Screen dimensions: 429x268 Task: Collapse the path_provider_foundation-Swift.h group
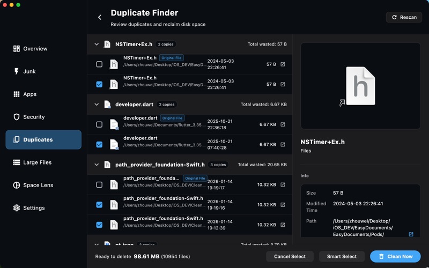click(97, 165)
